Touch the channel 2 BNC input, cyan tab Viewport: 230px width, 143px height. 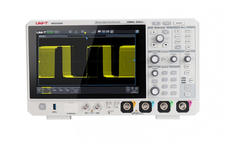point(145,106)
